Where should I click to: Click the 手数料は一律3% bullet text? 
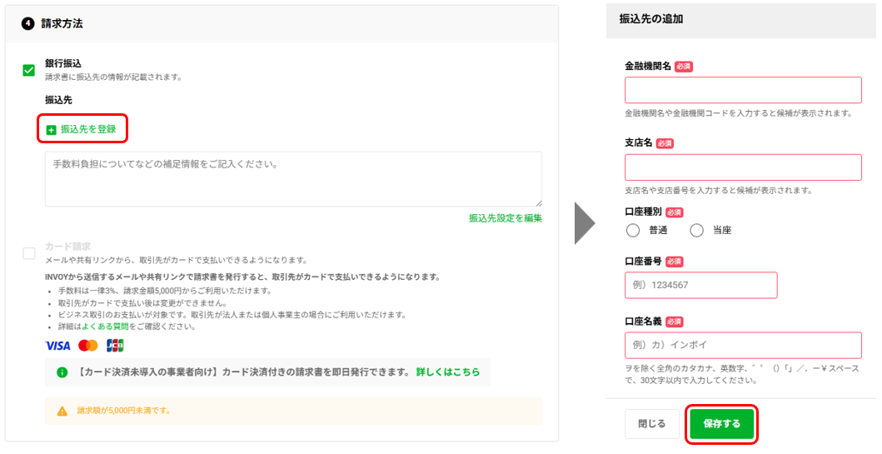point(165,291)
